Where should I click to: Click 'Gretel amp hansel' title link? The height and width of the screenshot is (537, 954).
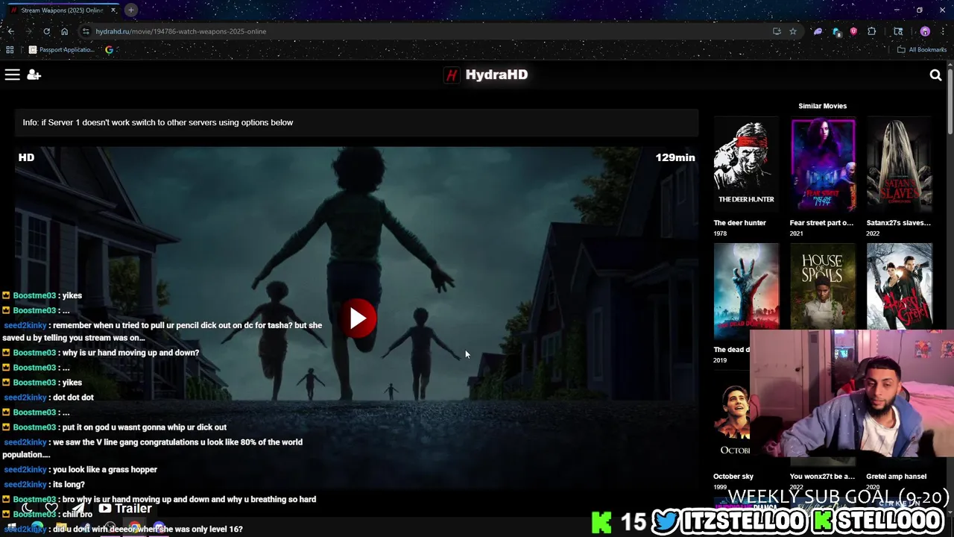[x=896, y=476]
